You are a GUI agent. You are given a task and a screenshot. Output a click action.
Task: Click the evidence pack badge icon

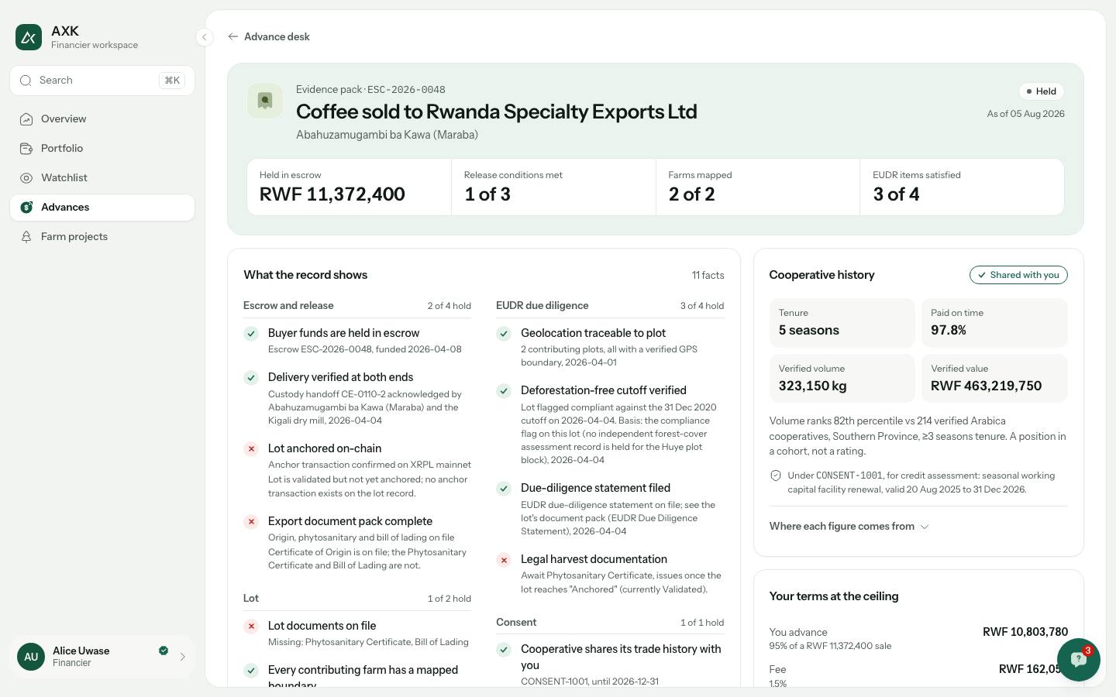(x=265, y=101)
